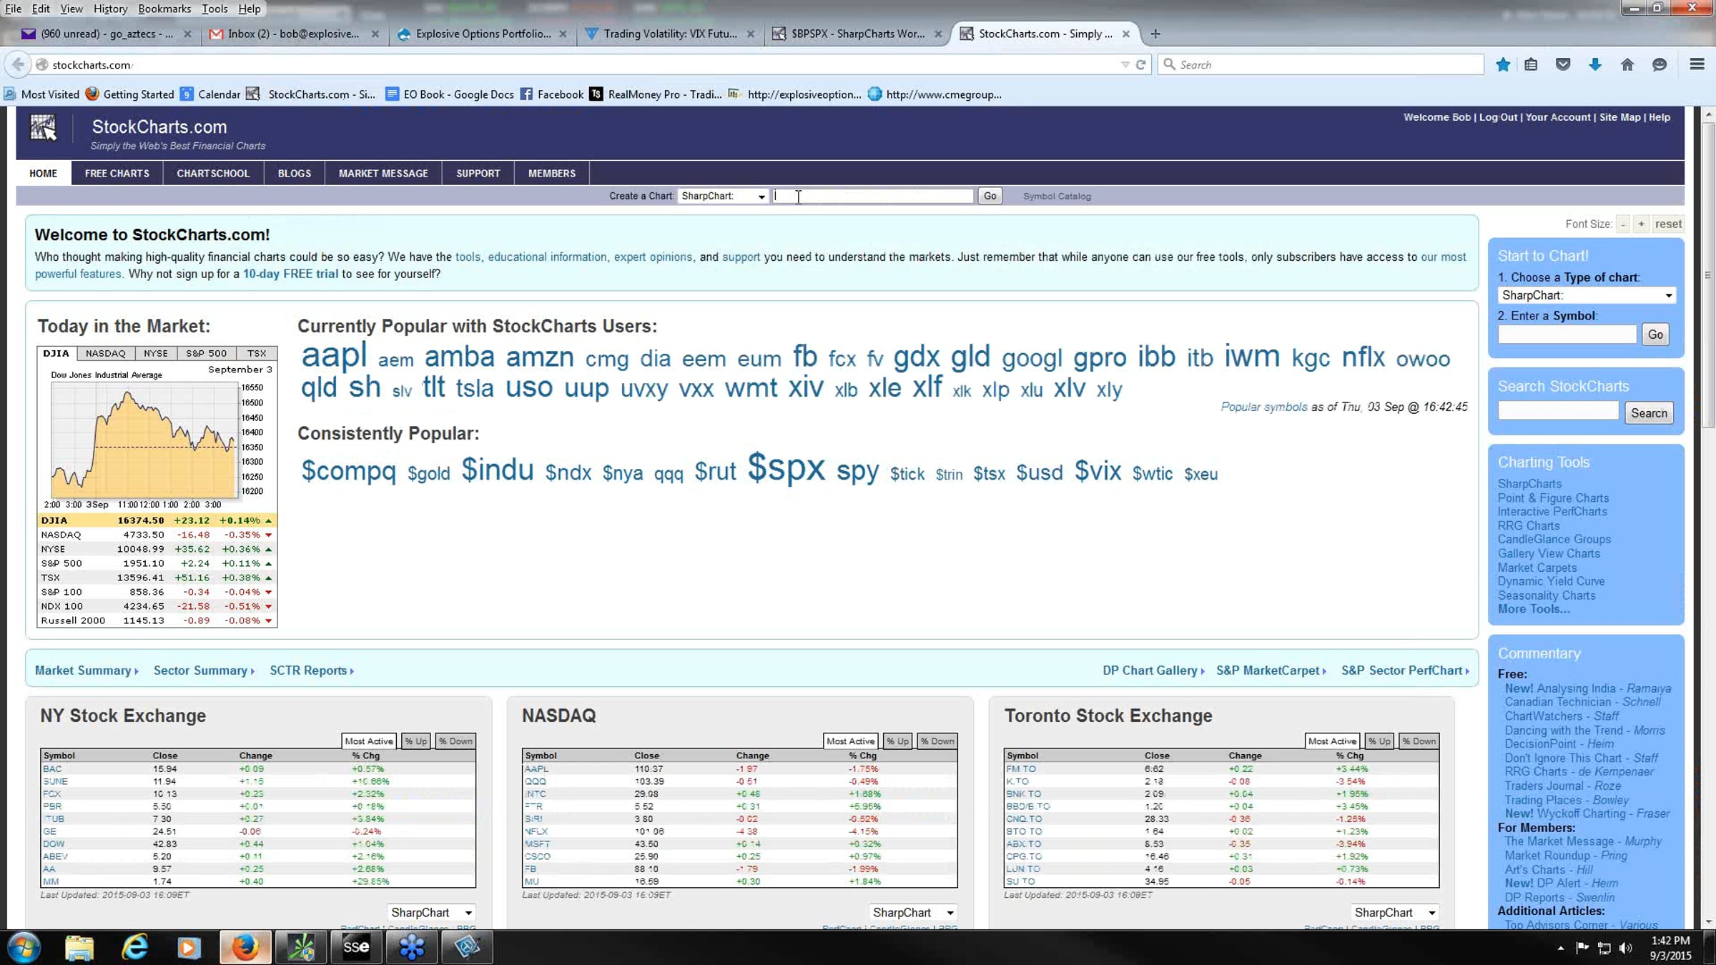Click the Firefox bookmark star icon

1503,64
